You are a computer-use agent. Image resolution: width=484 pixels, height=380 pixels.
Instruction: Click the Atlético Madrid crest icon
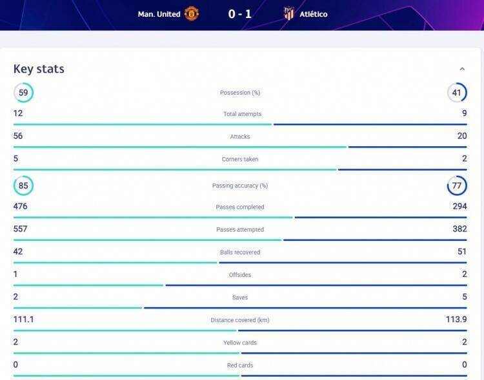tap(288, 14)
